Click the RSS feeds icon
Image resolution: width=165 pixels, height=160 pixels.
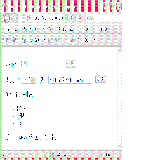[x=50, y=40]
